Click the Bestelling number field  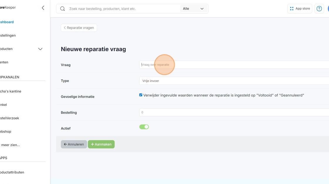(234, 112)
